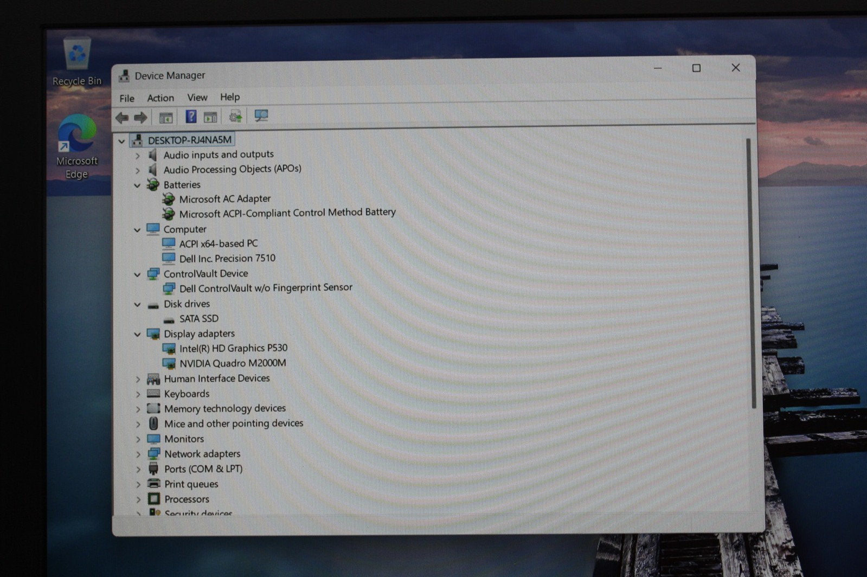Expand the Network adapters category

[x=138, y=454]
